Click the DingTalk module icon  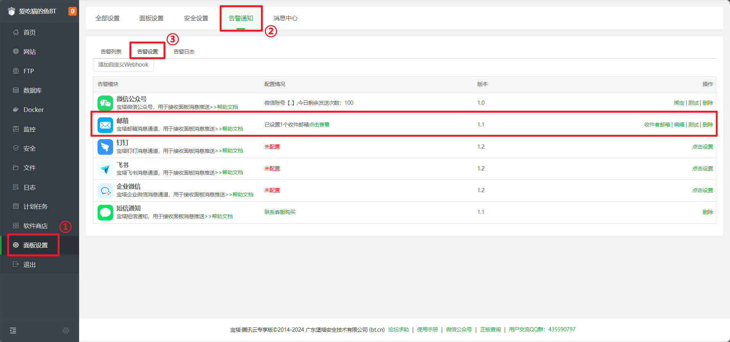tap(105, 147)
